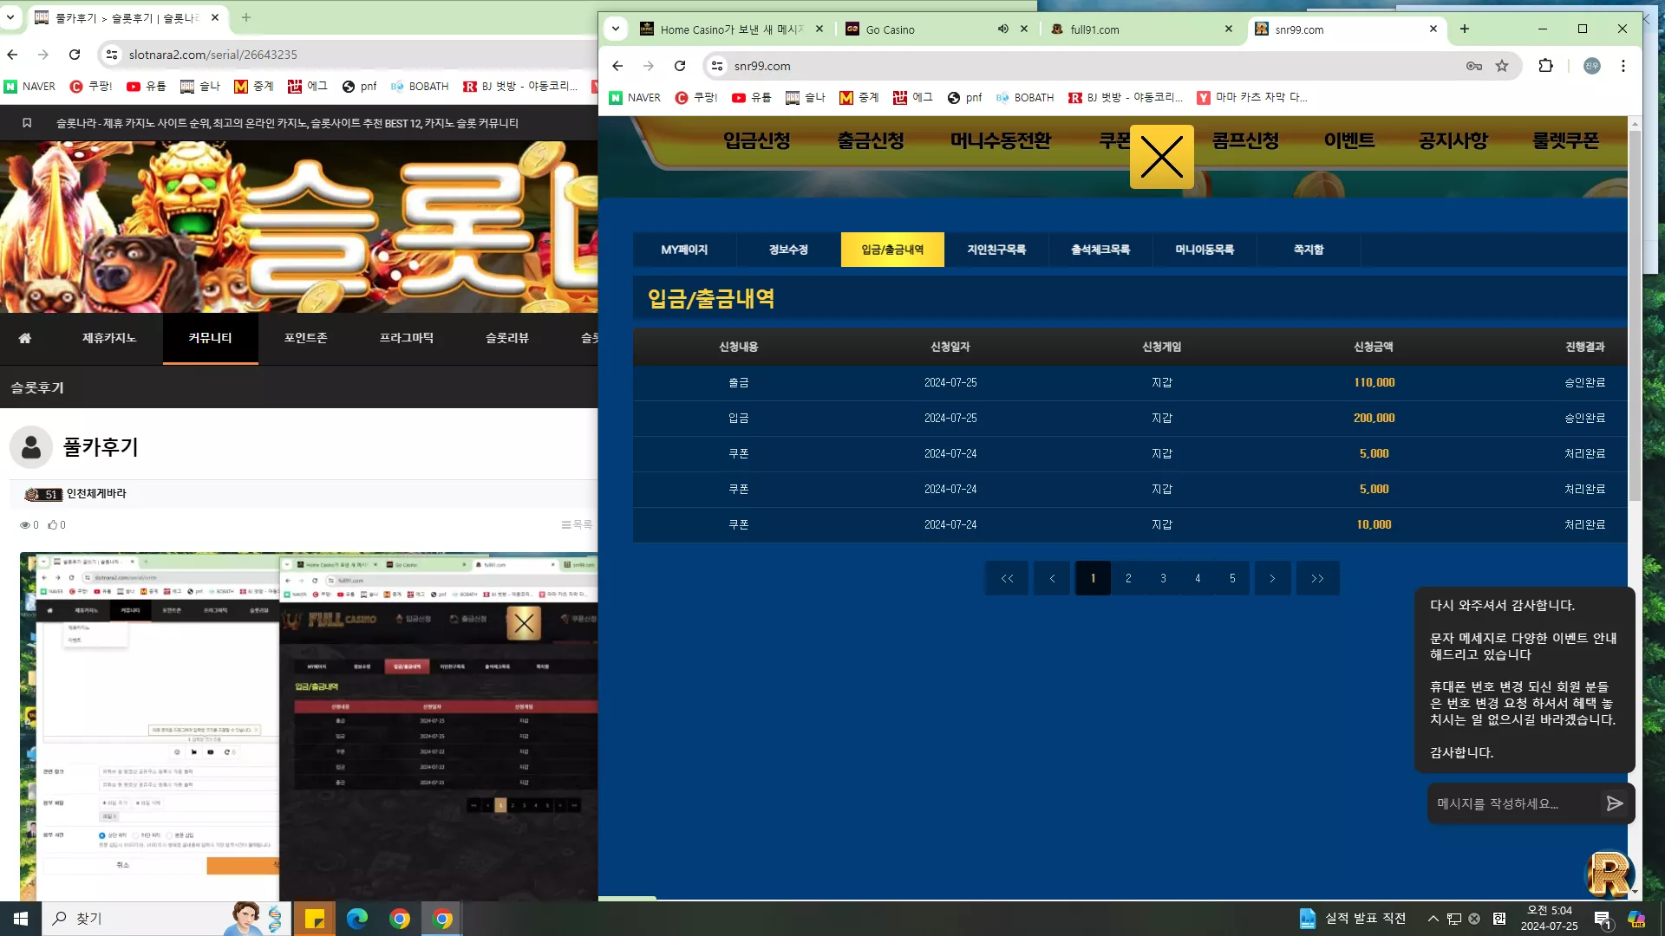The width and height of the screenshot is (1665, 936).
Task: Reload the slotnara2.com page
Action: pos(75,55)
